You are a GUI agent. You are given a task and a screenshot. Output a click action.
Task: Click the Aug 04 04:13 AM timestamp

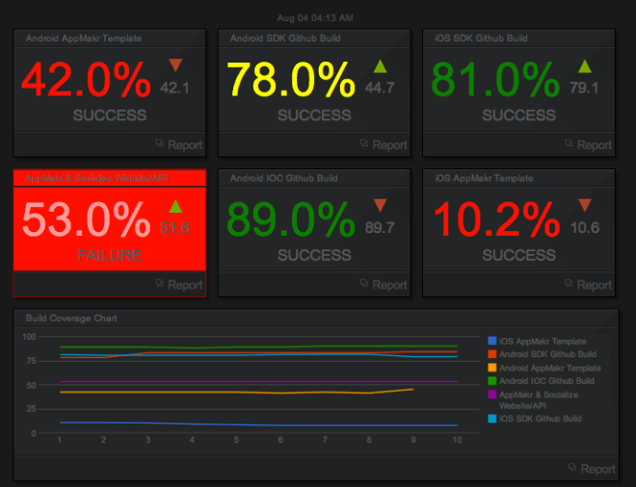(315, 18)
